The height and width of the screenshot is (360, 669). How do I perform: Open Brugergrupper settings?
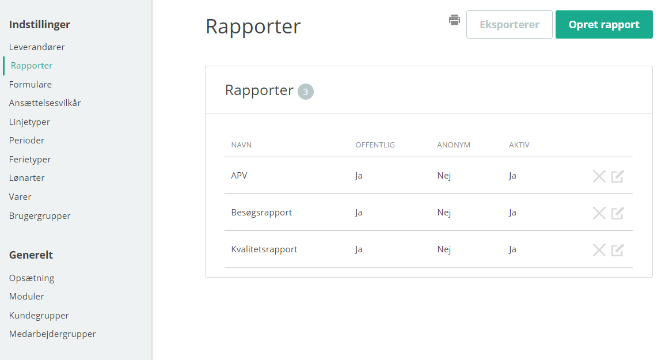tap(40, 216)
